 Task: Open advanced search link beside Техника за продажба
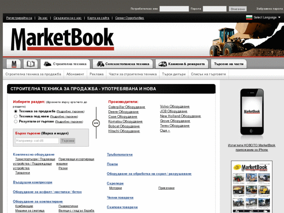pyautogui.click(x=70, y=111)
